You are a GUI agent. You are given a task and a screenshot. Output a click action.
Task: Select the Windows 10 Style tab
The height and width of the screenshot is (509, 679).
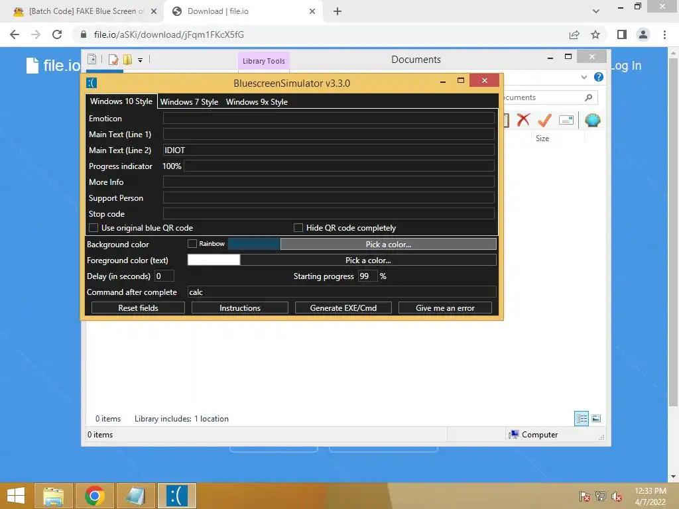tap(121, 101)
